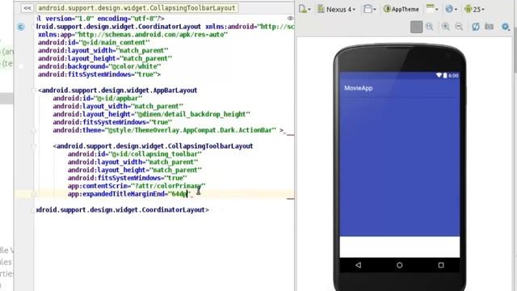Viewport: 517px width, 291px height.
Task: Open the screen orientation dropdown
Action: click(x=370, y=9)
